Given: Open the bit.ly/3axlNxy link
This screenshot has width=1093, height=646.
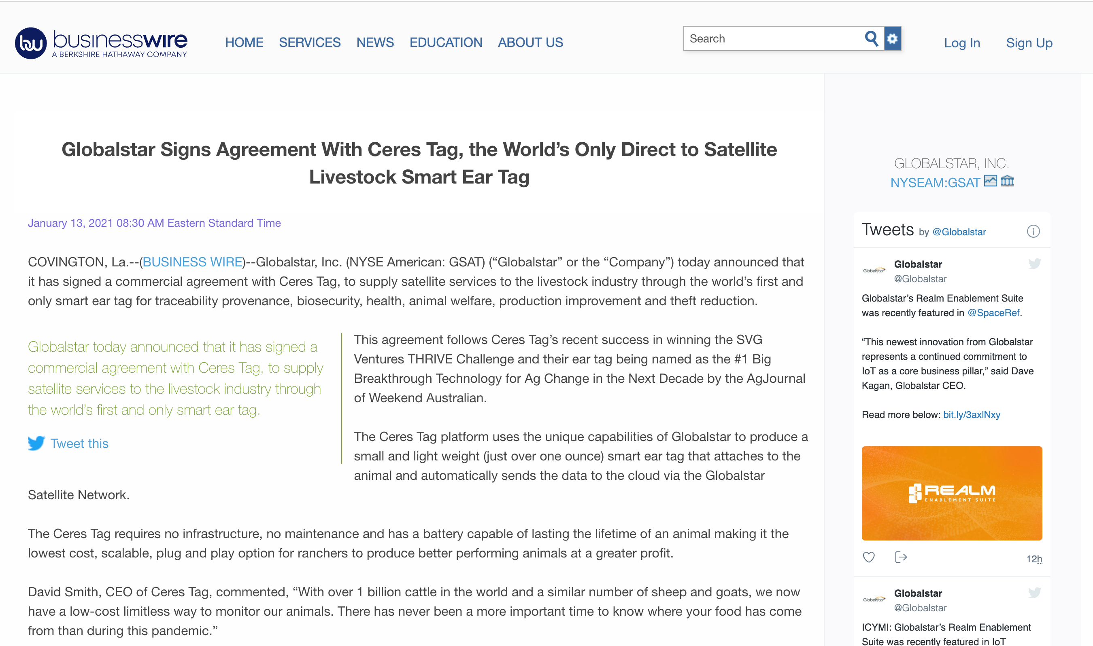Looking at the screenshot, I should pyautogui.click(x=976, y=414).
